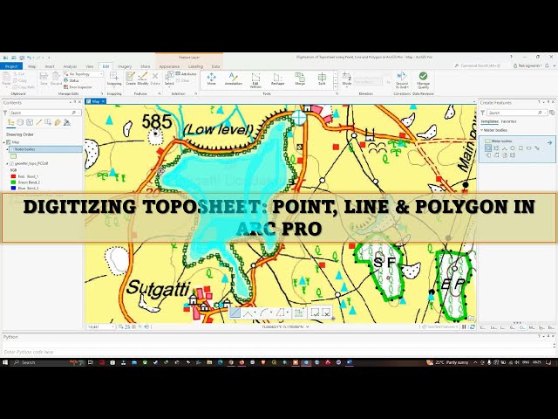Click the Python code input field
Image resolution: width=558 pixels, height=419 pixels.
point(277,352)
